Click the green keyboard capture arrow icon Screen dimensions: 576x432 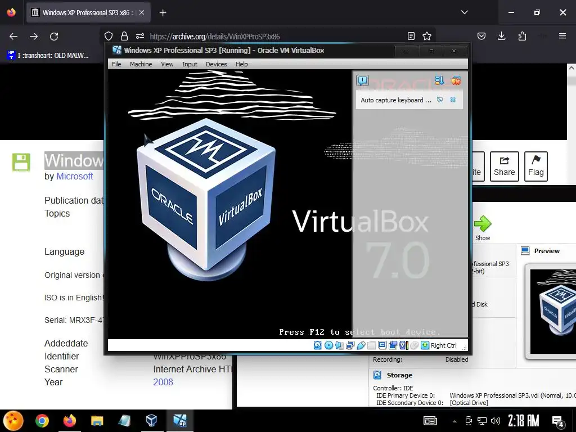[425, 345]
